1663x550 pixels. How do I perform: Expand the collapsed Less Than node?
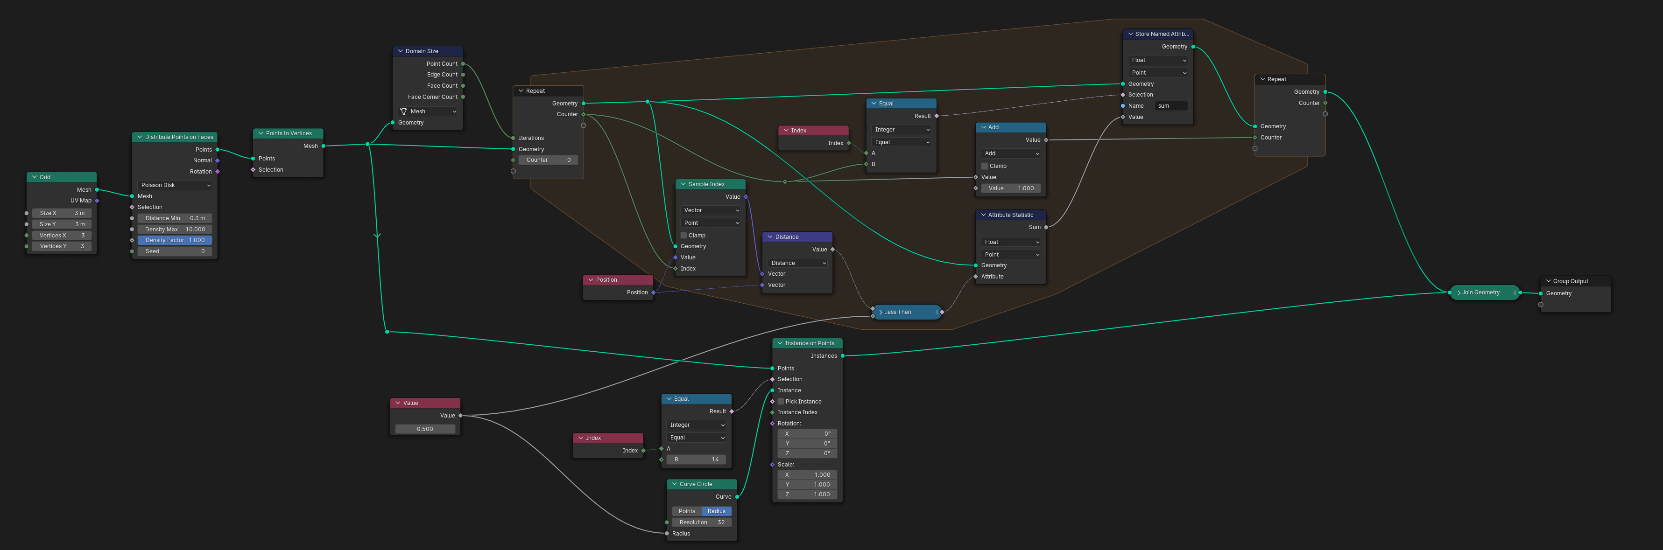[881, 312]
